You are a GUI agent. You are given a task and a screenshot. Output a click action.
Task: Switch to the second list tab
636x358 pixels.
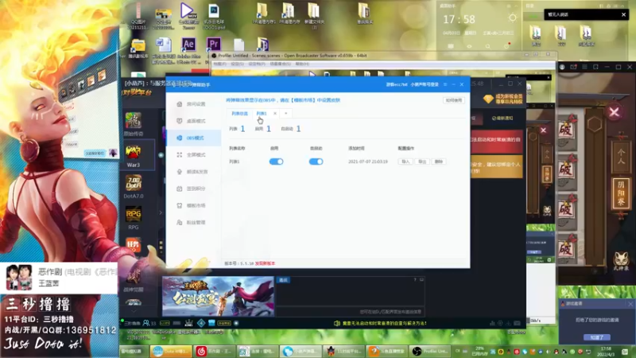262,114
